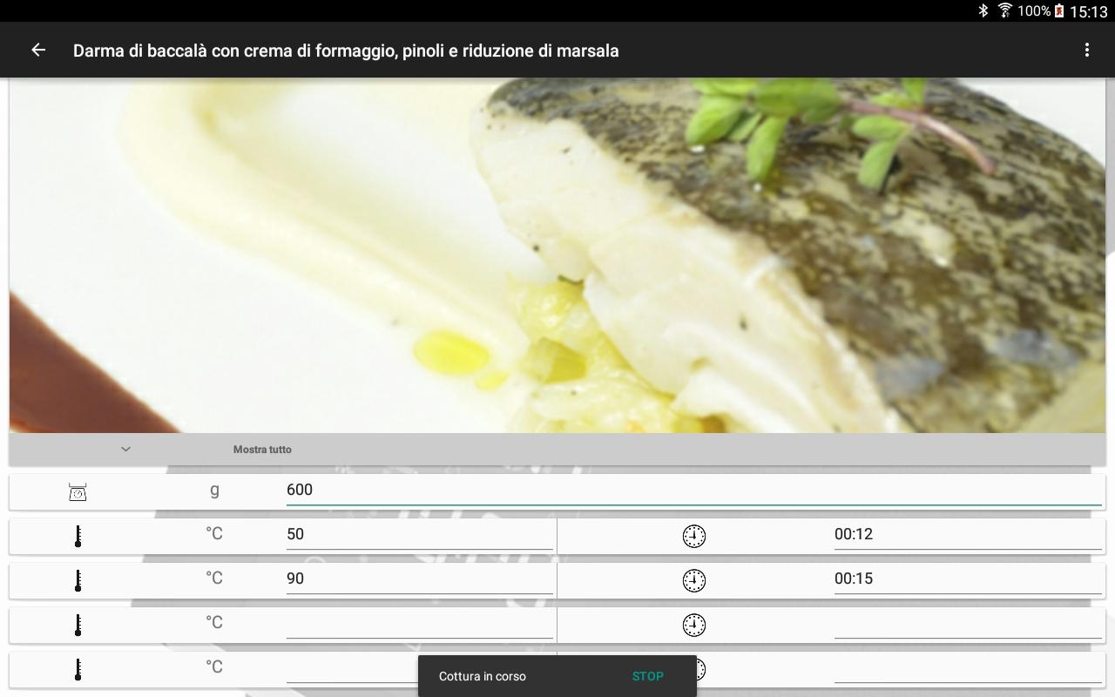Select empty time field in third step row
Image resolution: width=1115 pixels, height=697 pixels.
[968, 624]
